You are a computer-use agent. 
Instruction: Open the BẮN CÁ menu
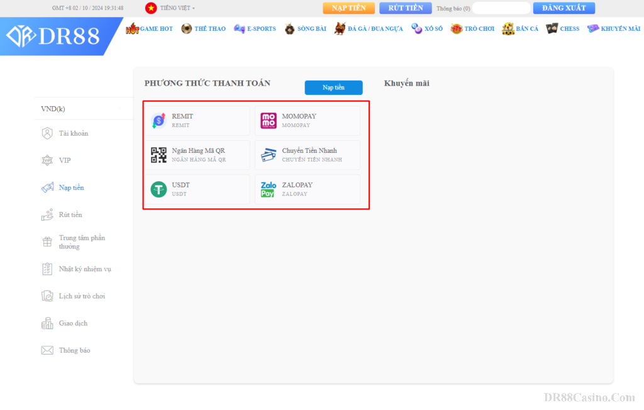point(527,29)
